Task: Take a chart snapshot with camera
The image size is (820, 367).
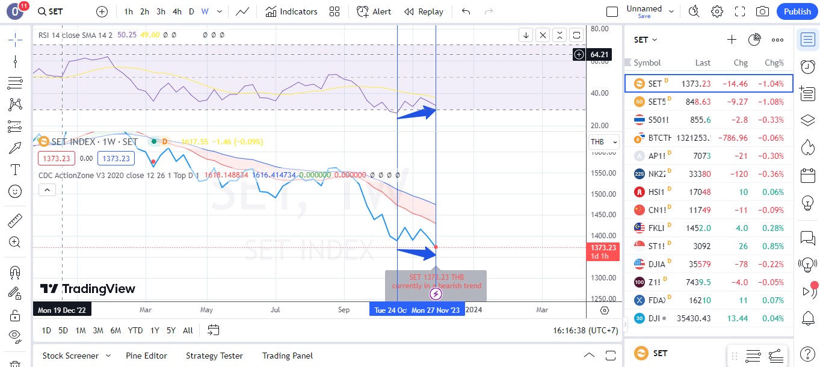Action: [762, 11]
